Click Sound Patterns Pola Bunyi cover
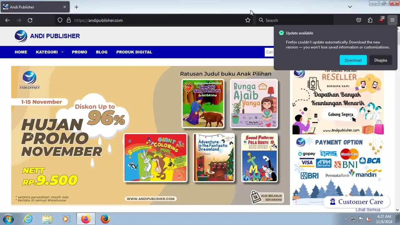 [259, 157]
